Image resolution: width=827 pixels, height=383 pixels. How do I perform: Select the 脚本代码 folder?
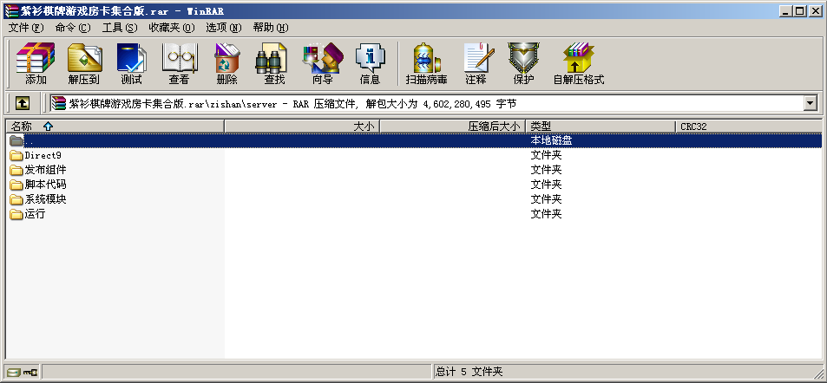point(45,185)
